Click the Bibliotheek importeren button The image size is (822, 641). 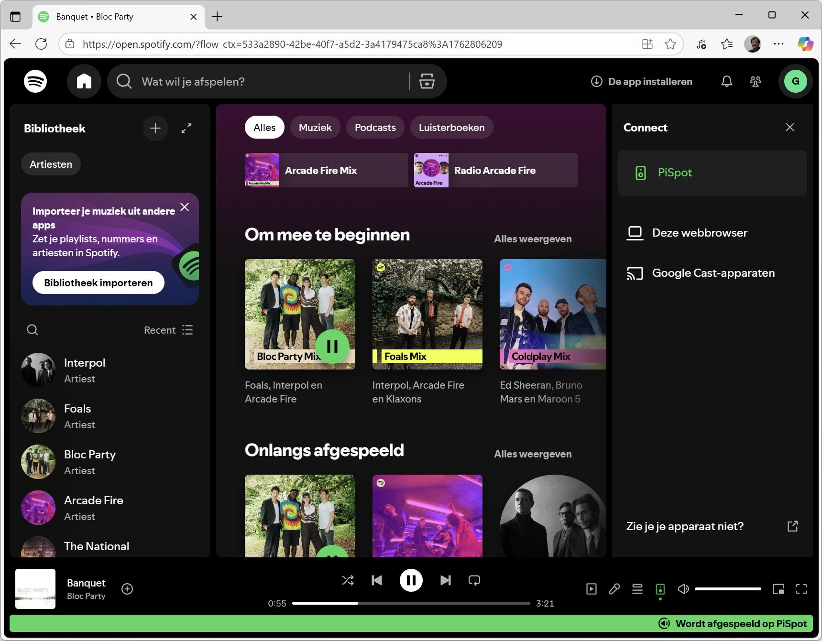coord(98,282)
